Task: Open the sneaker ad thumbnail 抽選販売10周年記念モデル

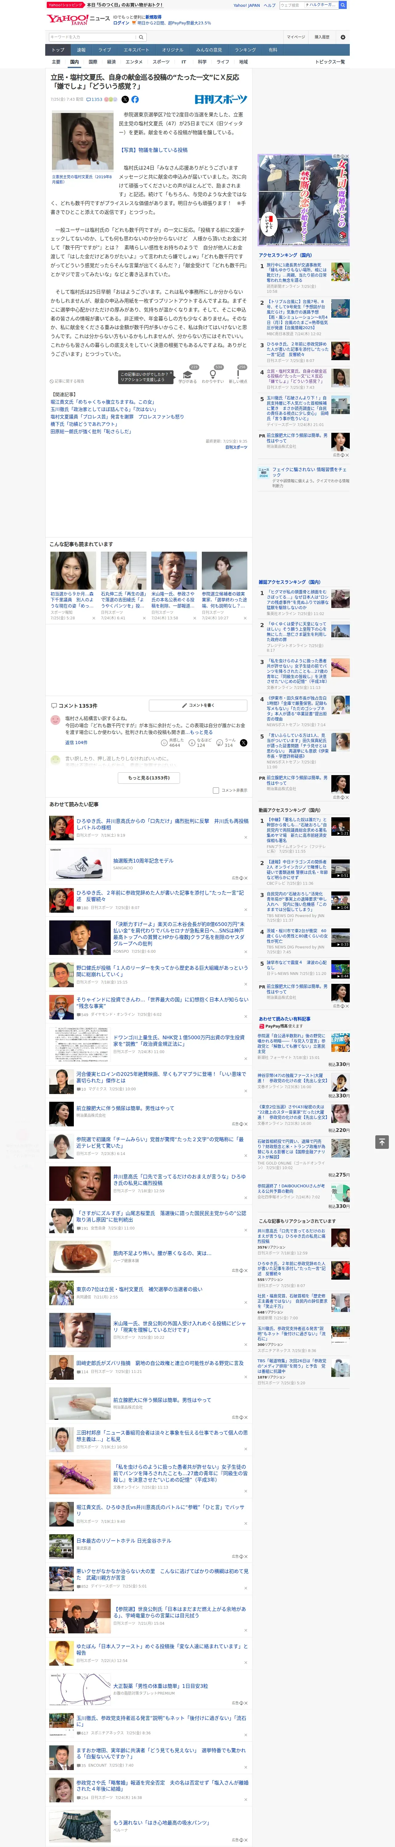Action: (80, 865)
